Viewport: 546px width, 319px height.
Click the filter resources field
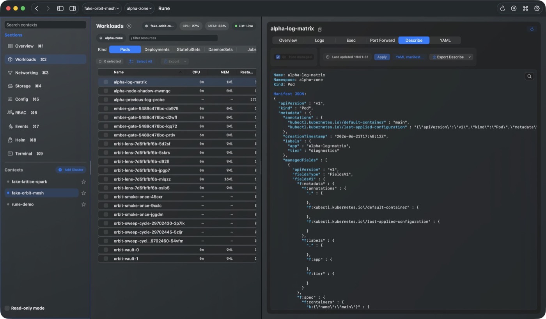click(174, 38)
